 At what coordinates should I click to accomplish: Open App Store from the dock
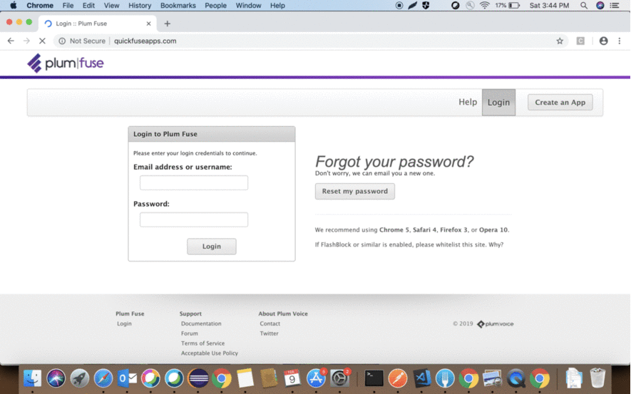pyautogui.click(x=316, y=378)
